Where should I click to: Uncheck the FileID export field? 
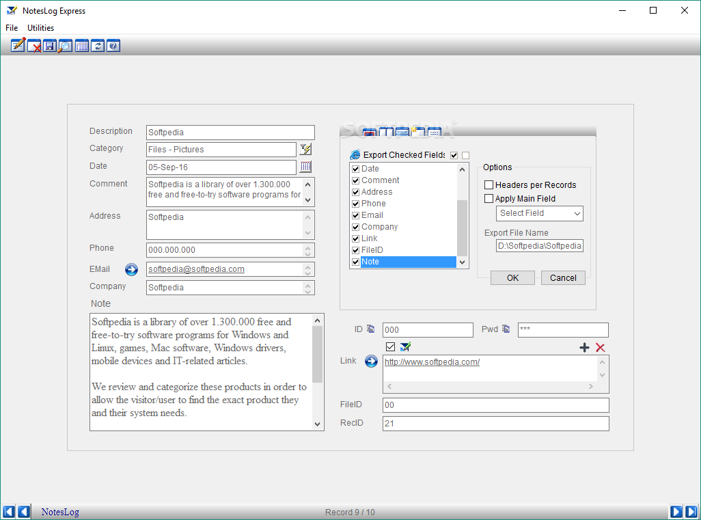356,250
